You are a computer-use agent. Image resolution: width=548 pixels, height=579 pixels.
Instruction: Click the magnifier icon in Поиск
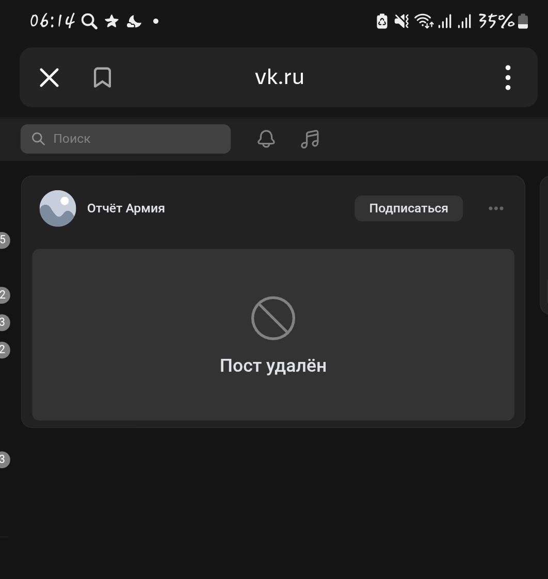(38, 139)
